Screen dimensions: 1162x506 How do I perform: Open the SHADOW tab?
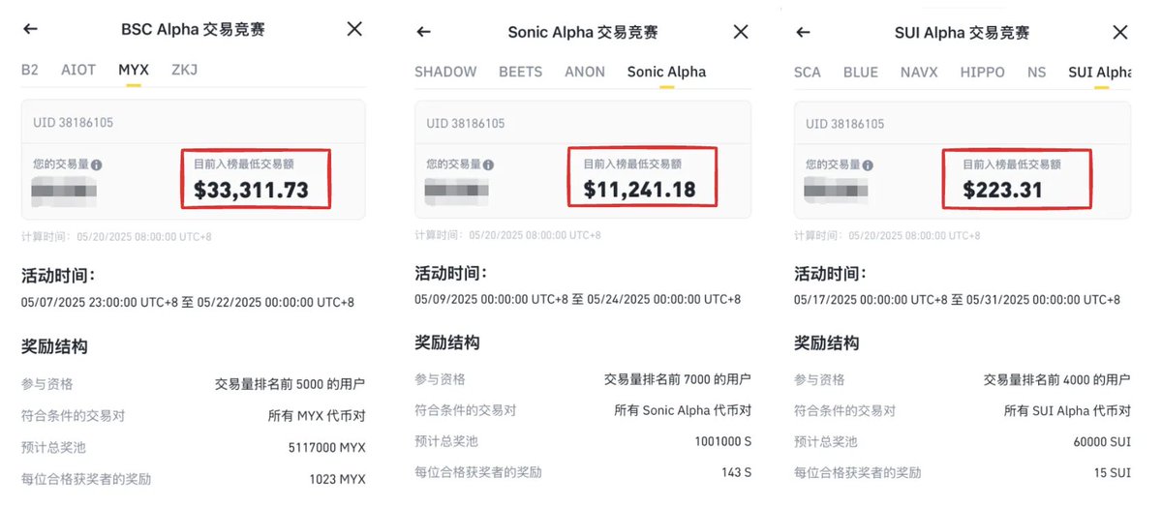(x=445, y=72)
